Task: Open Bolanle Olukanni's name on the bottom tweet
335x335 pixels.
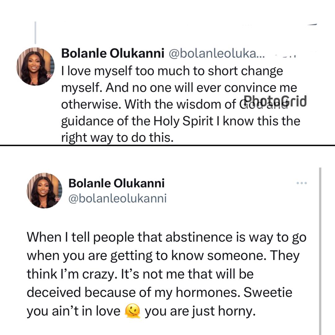Action: [x=116, y=183]
